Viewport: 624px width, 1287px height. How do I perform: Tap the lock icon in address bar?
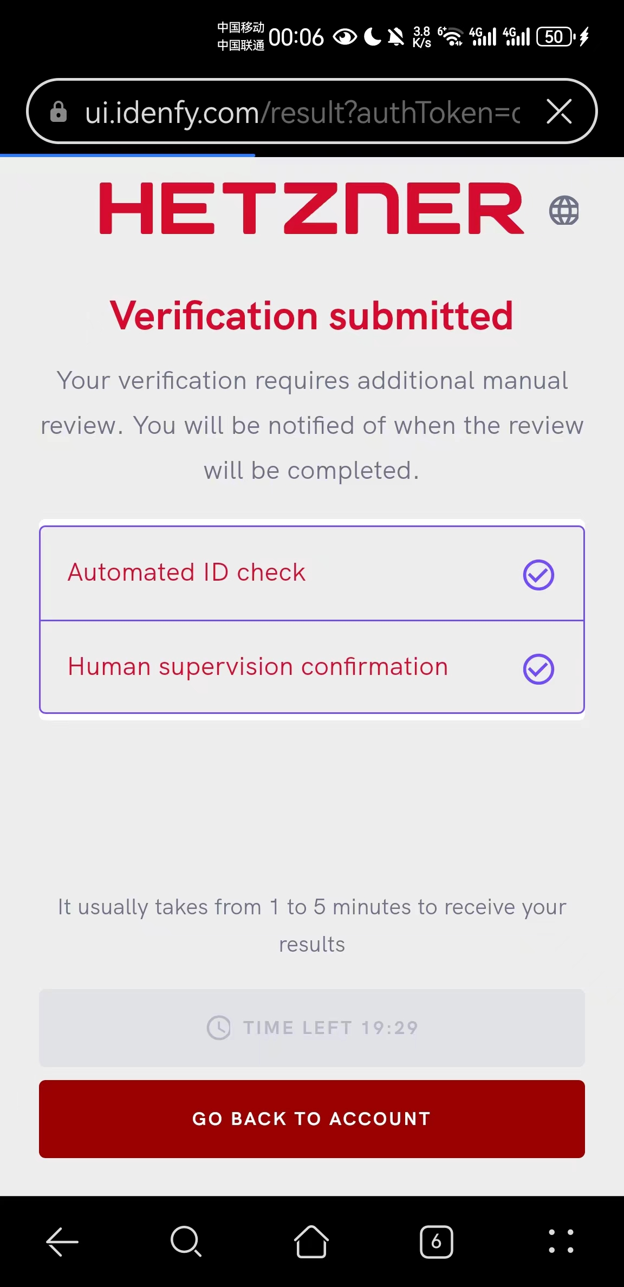58,112
